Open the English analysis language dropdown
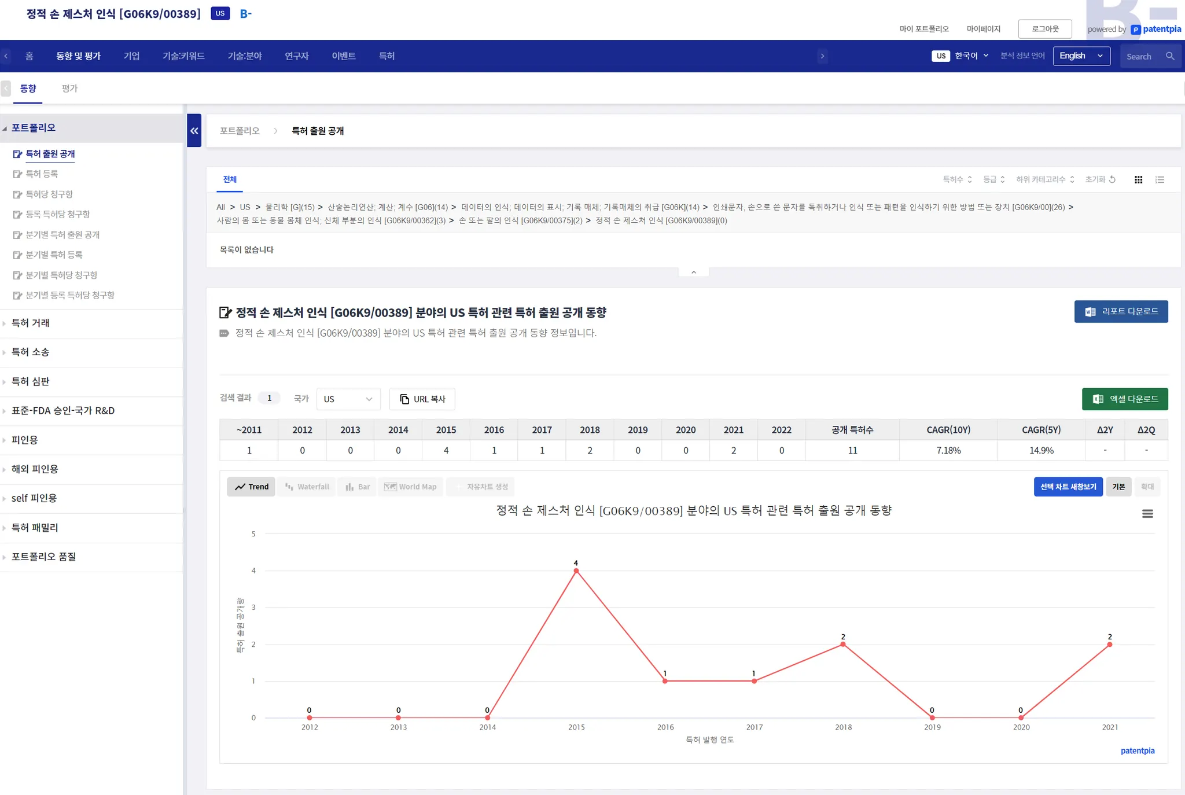 1081,56
